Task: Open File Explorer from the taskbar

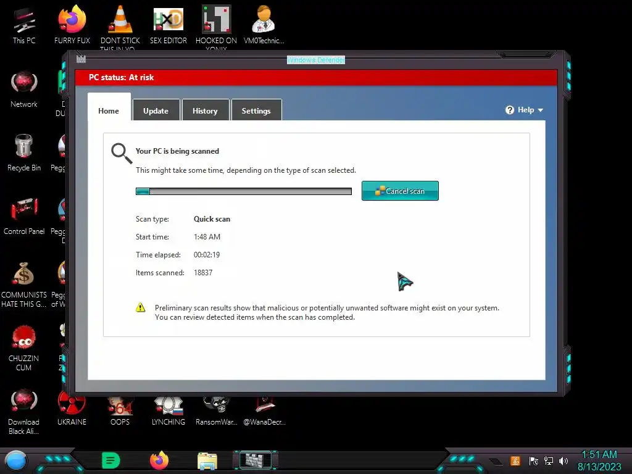Action: (x=207, y=460)
